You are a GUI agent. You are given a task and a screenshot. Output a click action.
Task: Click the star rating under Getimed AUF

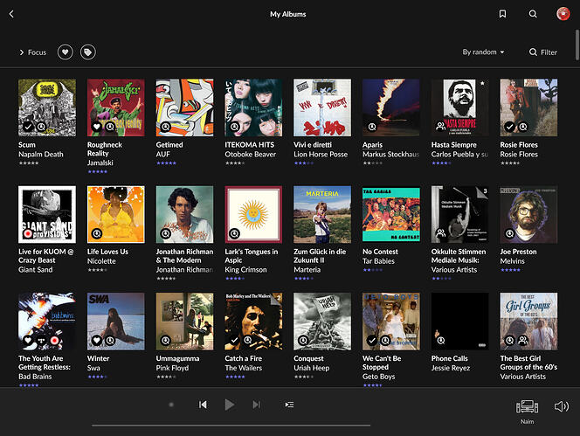pyautogui.click(x=166, y=163)
